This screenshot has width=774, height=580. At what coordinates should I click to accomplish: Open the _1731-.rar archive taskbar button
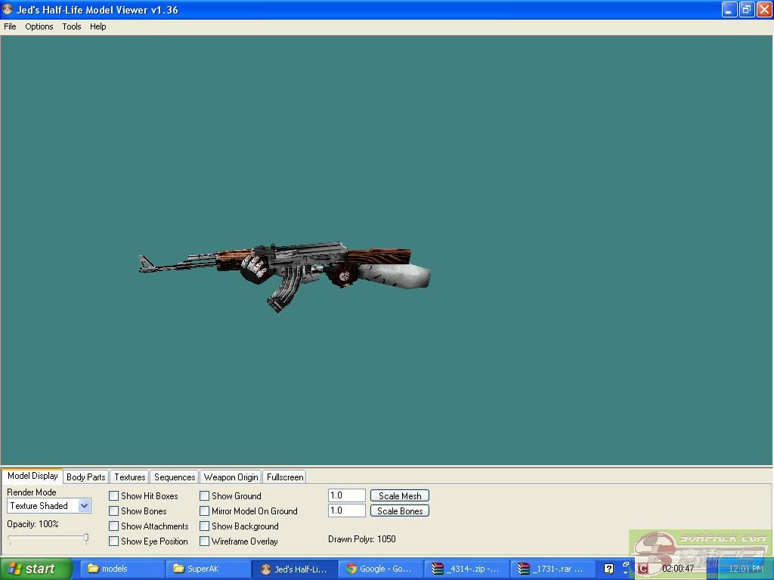click(553, 569)
